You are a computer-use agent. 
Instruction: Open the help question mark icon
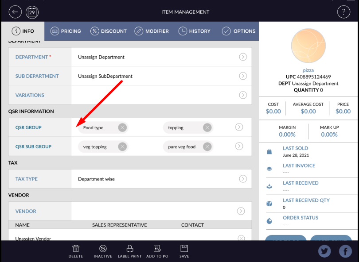point(343,12)
